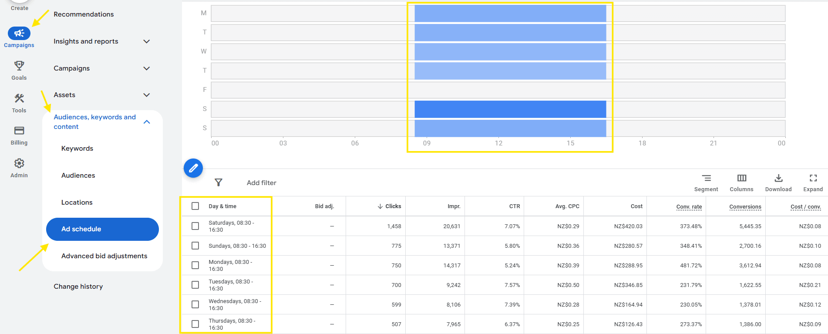
Task: Expand the table to full screen
Action: pyautogui.click(x=813, y=182)
